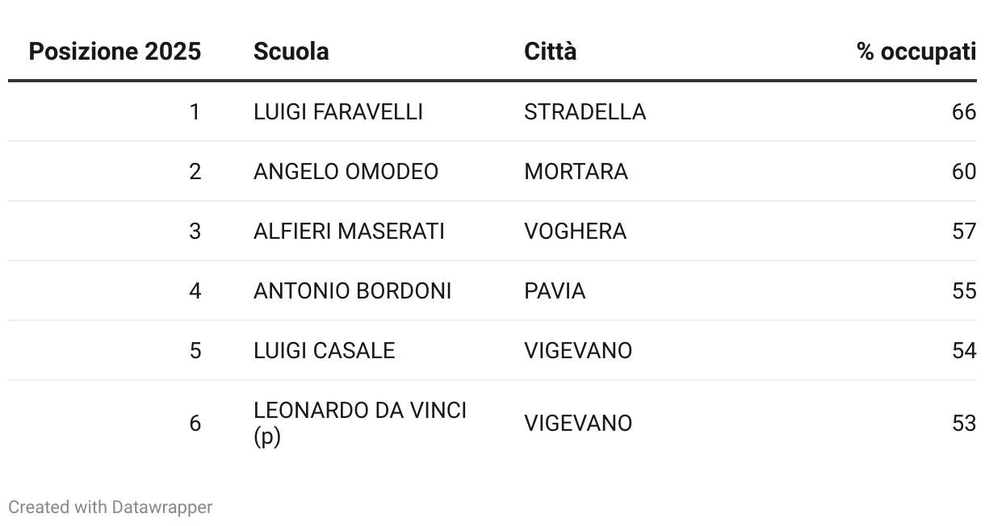The image size is (985, 526).
Task: Select the ANTONIO BORDONI school cell
Action: click(x=353, y=291)
